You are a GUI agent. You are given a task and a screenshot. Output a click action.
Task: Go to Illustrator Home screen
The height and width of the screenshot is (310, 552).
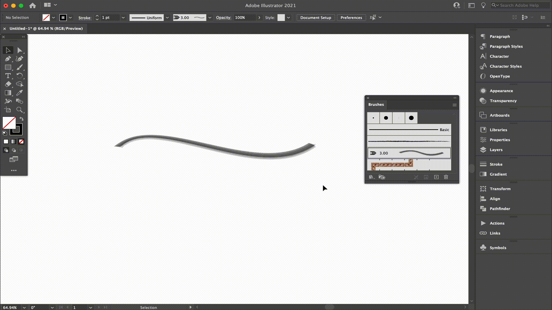click(32, 5)
